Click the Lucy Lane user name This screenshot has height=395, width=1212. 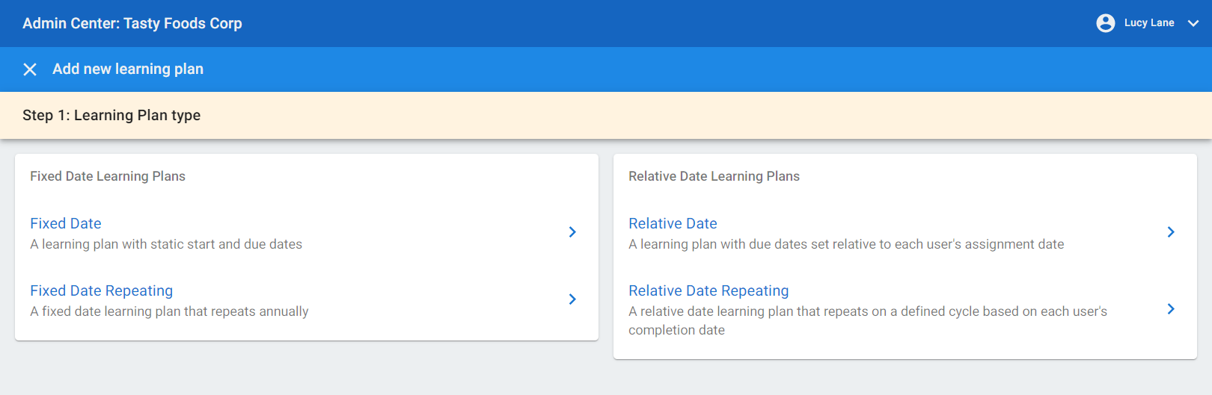click(1149, 23)
